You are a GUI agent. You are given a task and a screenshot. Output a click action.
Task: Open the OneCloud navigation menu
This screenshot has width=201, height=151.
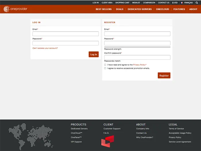tap(163, 9)
